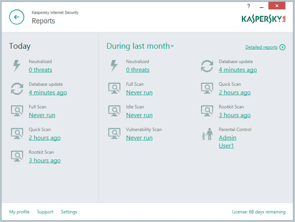Open Parental Control User1 report
Screen dimensions: 295x222
pos(226,145)
